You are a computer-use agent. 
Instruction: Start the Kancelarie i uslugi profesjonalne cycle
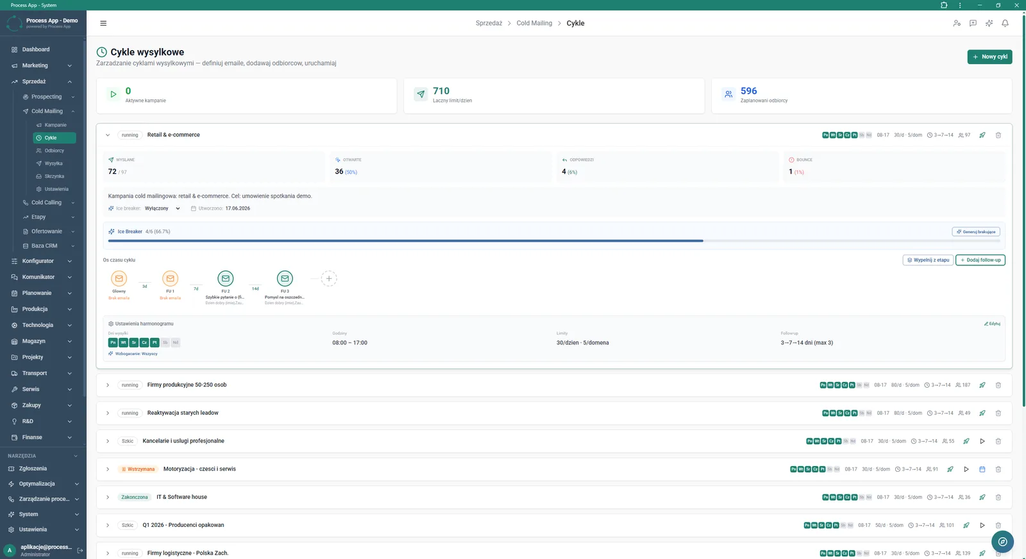(x=982, y=441)
